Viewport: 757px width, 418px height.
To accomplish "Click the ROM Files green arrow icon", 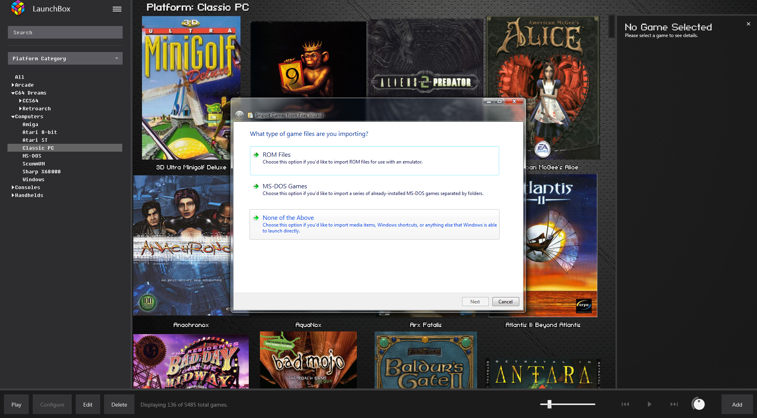I will pos(256,155).
